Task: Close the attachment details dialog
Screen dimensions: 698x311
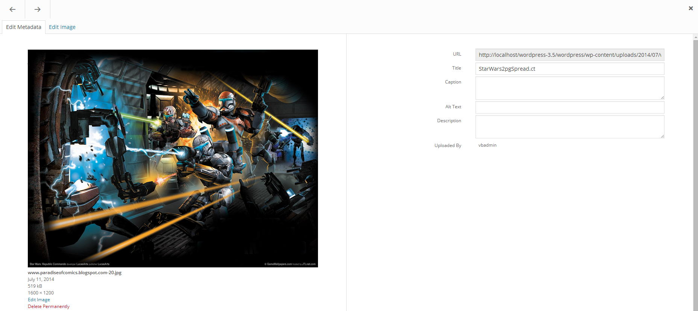Action: click(690, 8)
